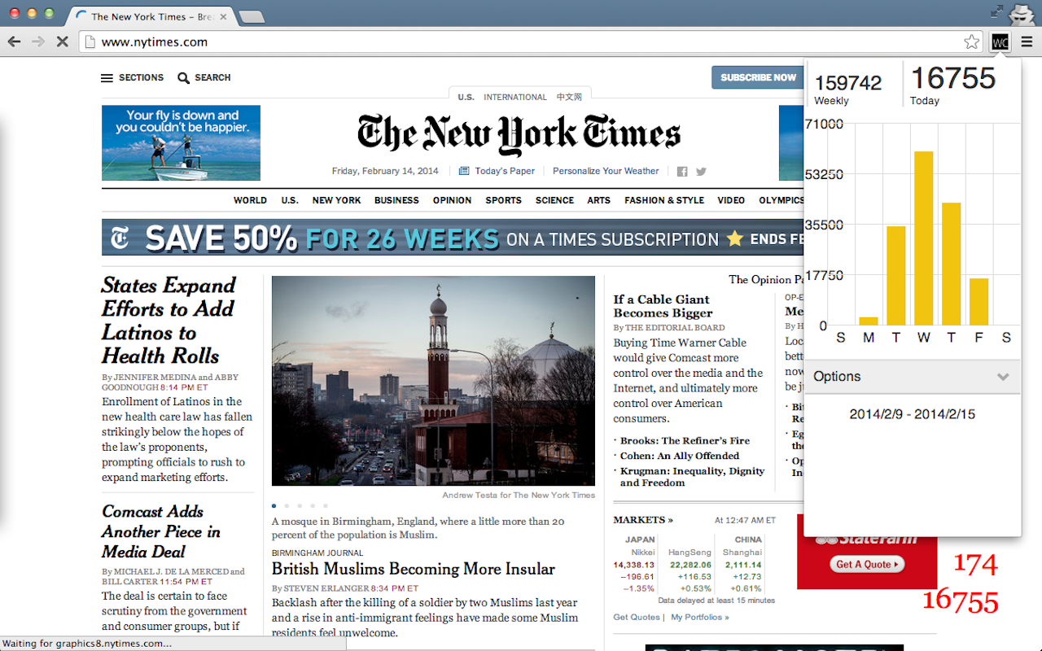1042x651 pixels.
Task: Click the MARKETS » heading link
Action: point(643,519)
